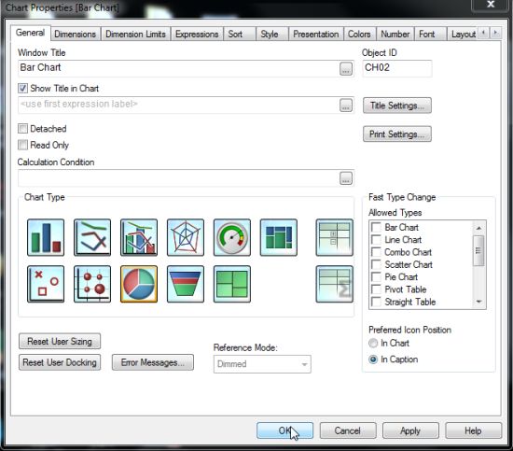This screenshot has width=513, height=451.
Task: Click the Cancel button
Action: pos(348,430)
